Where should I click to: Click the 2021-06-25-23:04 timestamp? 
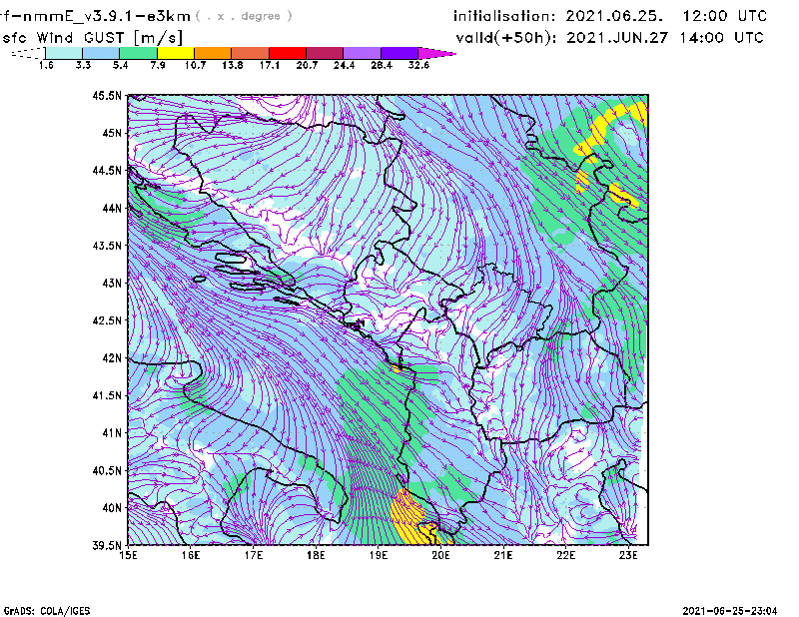point(736,609)
